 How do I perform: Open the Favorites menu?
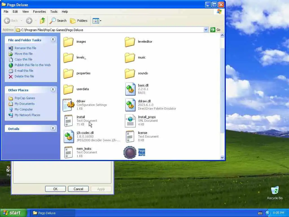(x=40, y=12)
